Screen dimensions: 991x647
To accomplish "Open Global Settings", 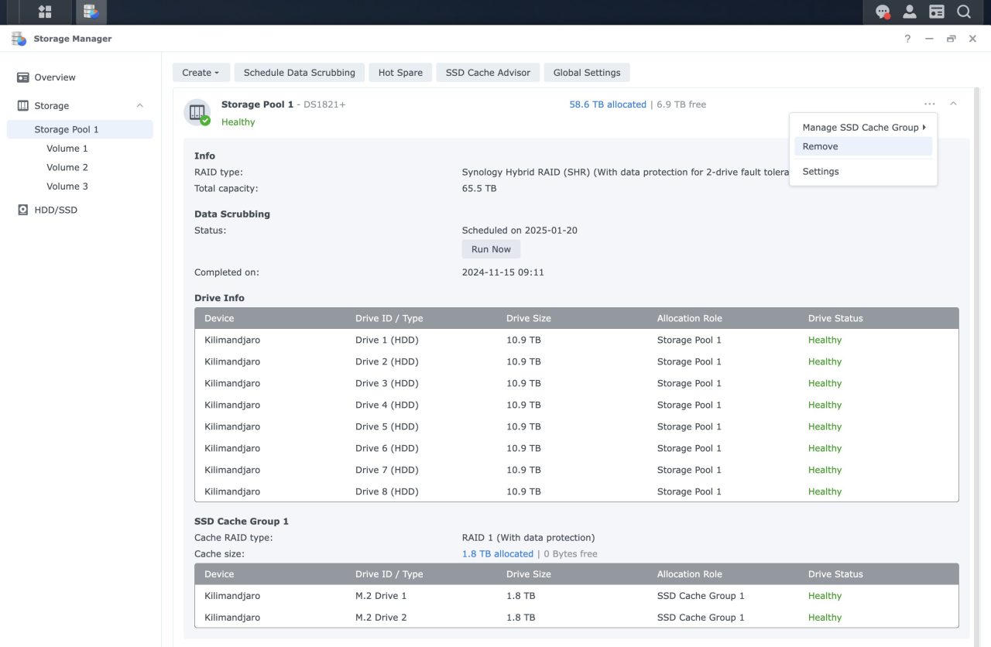I will [587, 73].
